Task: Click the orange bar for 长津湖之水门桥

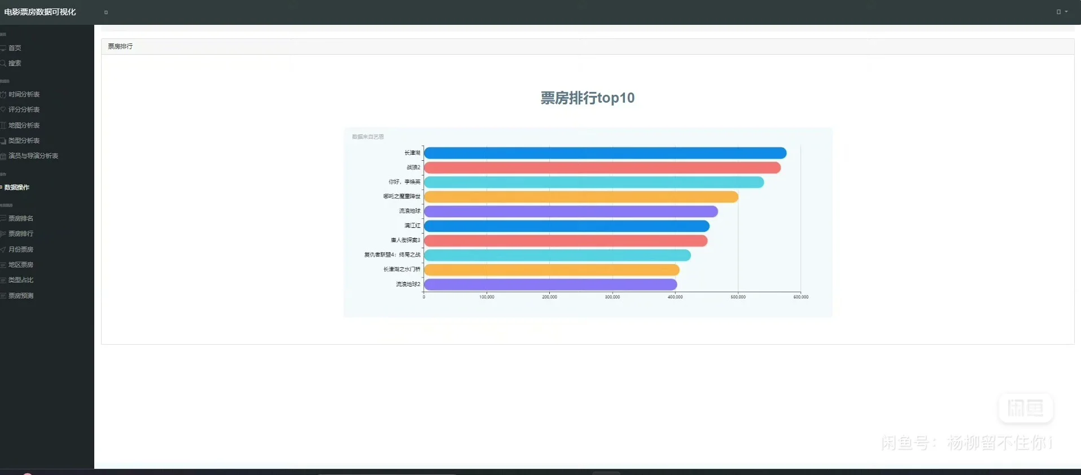Action: 552,270
